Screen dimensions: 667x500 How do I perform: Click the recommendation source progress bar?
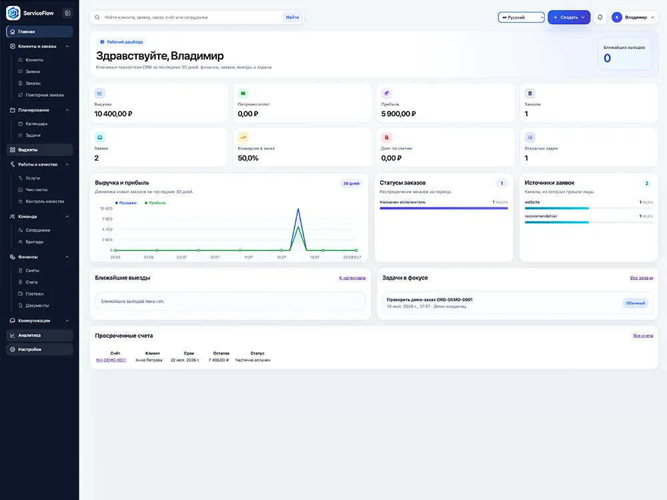pos(589,223)
